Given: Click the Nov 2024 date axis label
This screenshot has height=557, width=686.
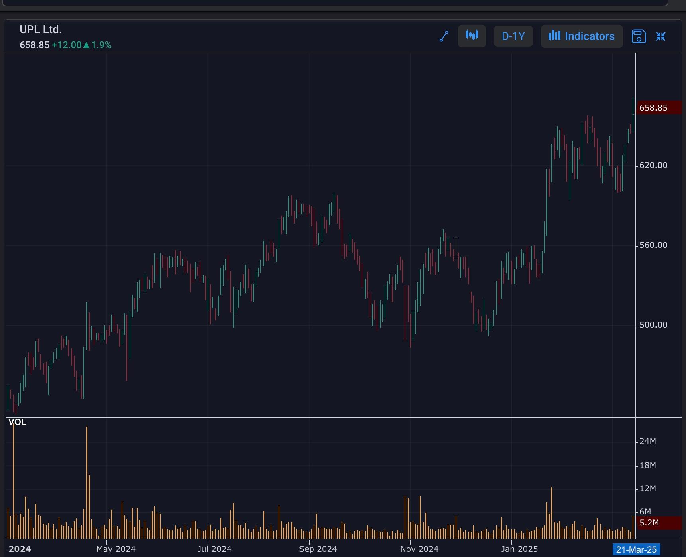Looking at the screenshot, I should [419, 549].
